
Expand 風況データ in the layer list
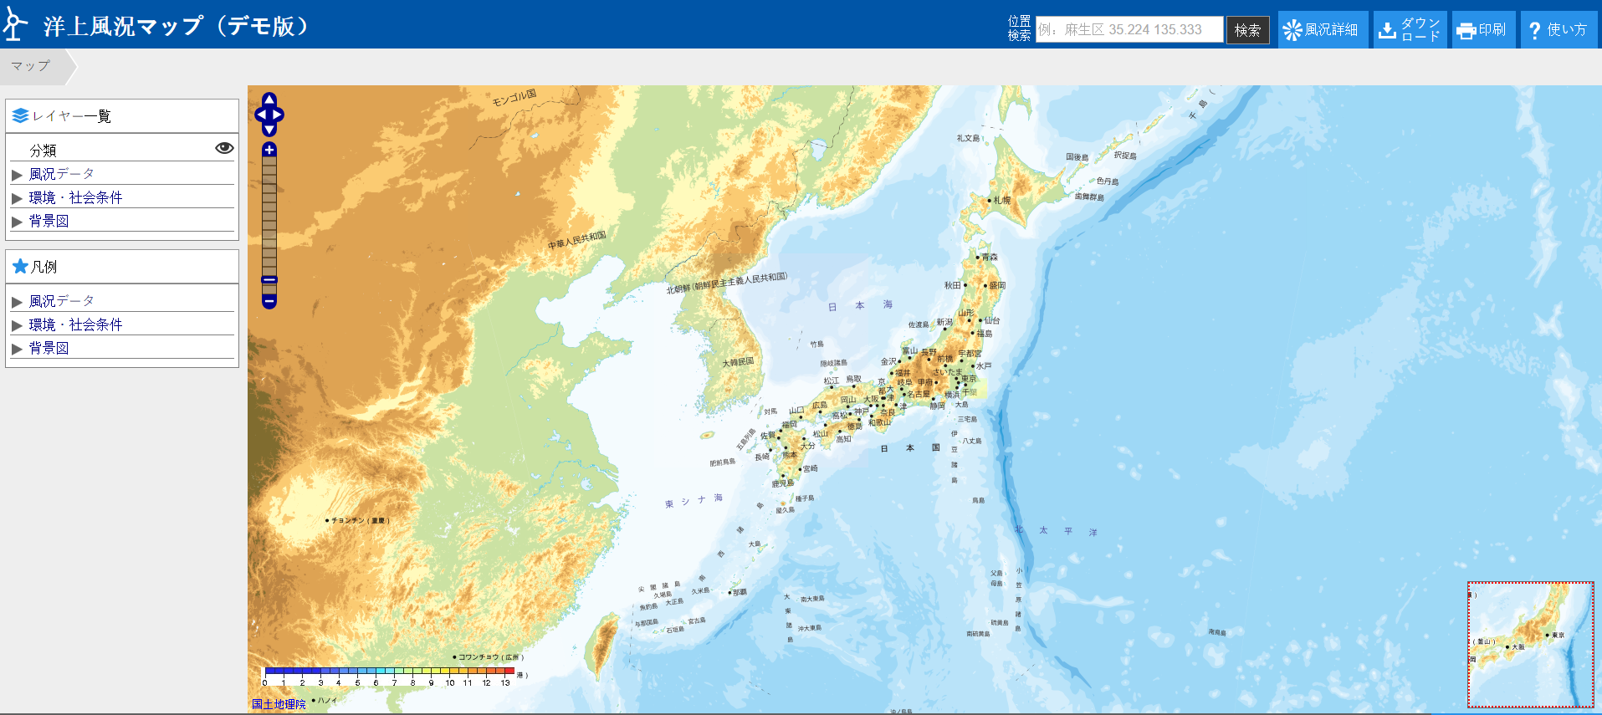click(x=61, y=174)
